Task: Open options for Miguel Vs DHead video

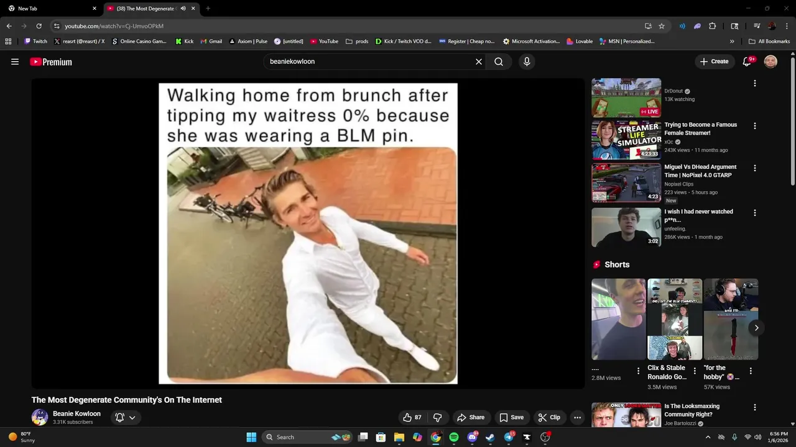Action: pos(755,168)
